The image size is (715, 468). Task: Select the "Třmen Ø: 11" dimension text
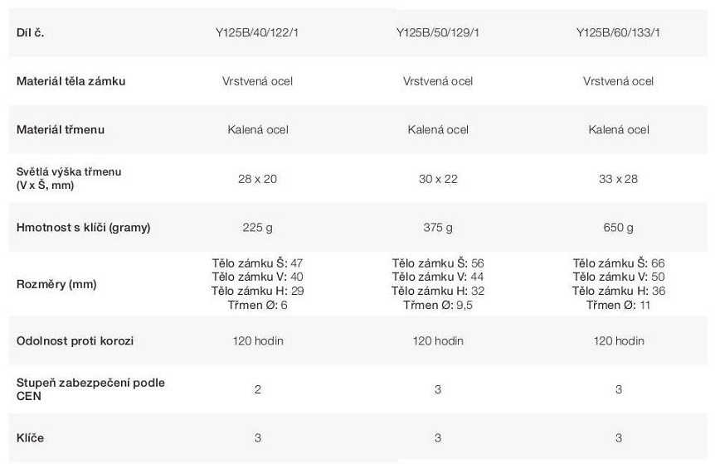(618, 306)
